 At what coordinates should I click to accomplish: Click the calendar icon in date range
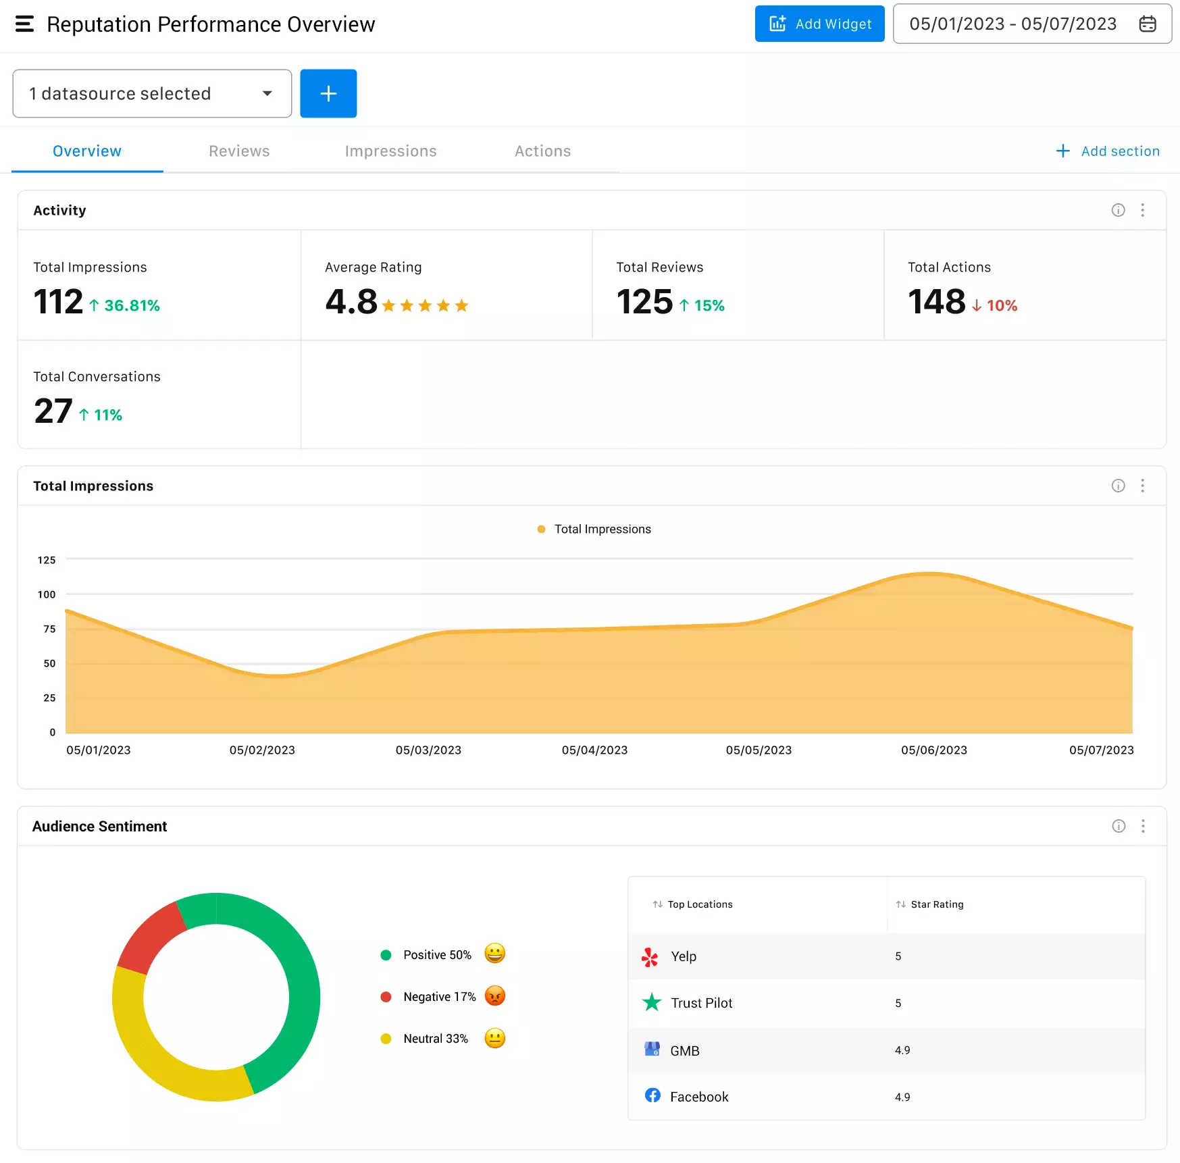[x=1147, y=24]
